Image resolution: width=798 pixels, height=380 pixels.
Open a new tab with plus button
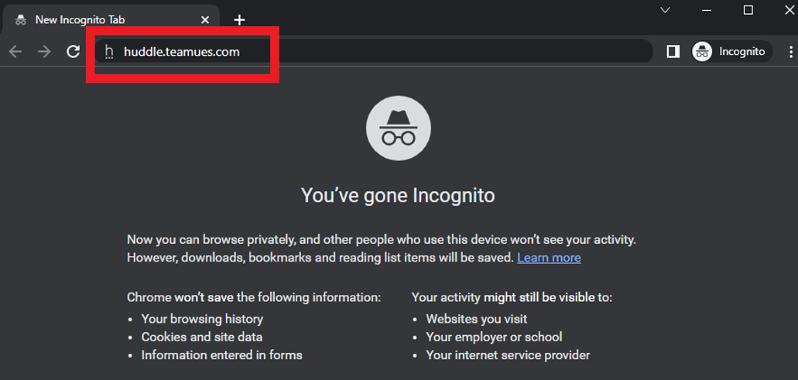[x=239, y=20]
